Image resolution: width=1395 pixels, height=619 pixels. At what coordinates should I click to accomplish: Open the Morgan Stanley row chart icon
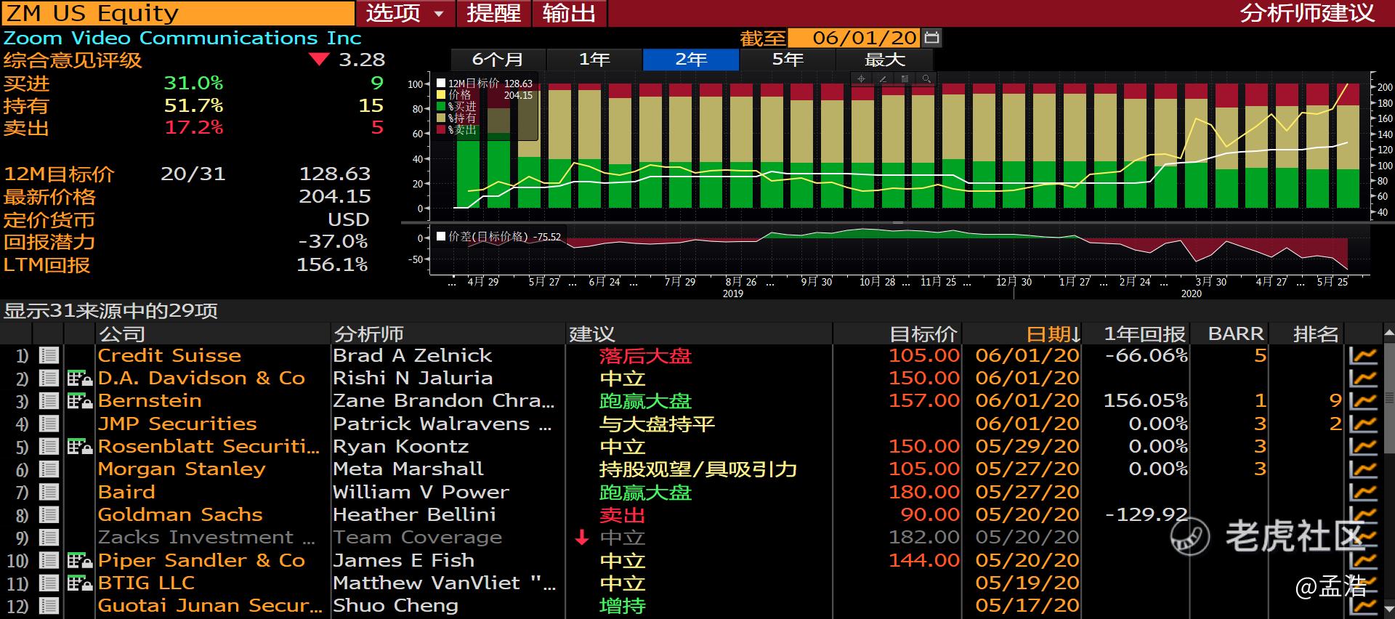click(x=1363, y=469)
